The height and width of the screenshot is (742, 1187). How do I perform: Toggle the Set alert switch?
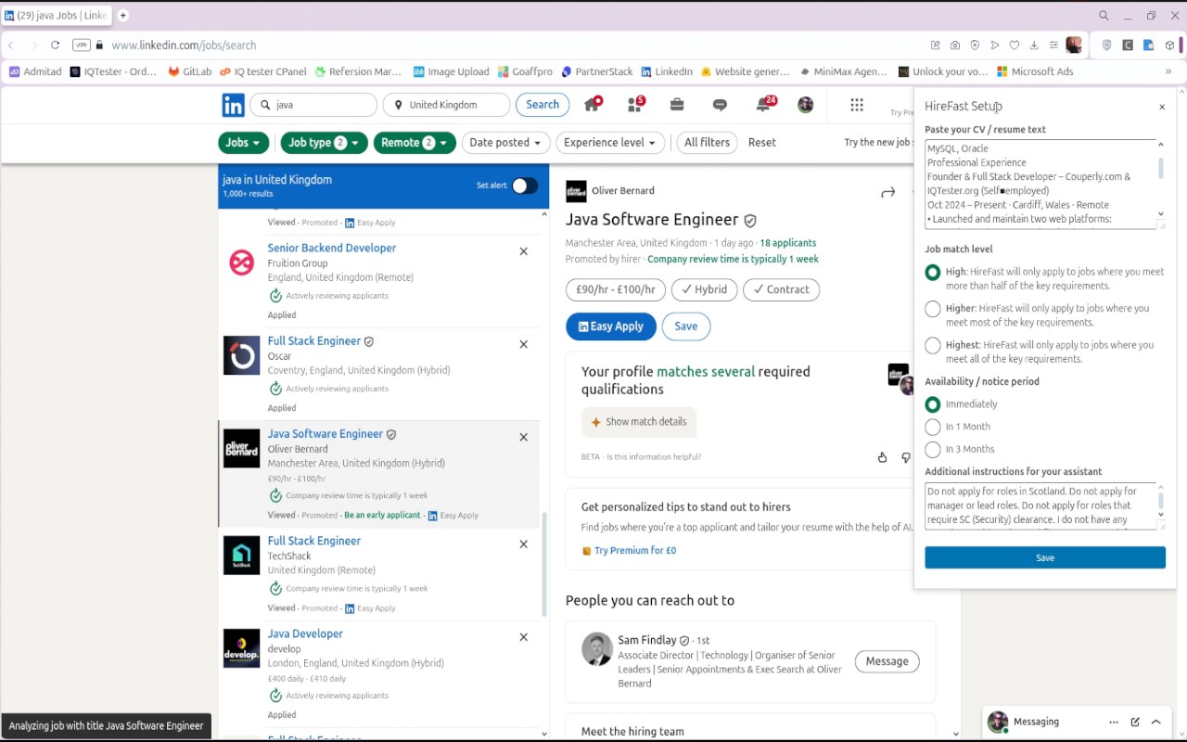(524, 185)
